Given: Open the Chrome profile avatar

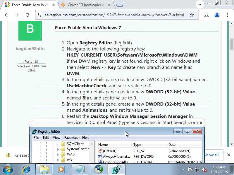Looking at the screenshot, I should [217, 15].
